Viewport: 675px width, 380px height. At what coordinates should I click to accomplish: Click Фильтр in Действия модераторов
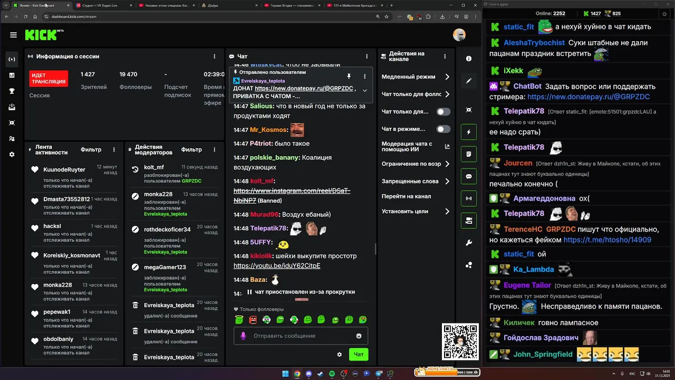[x=191, y=149]
